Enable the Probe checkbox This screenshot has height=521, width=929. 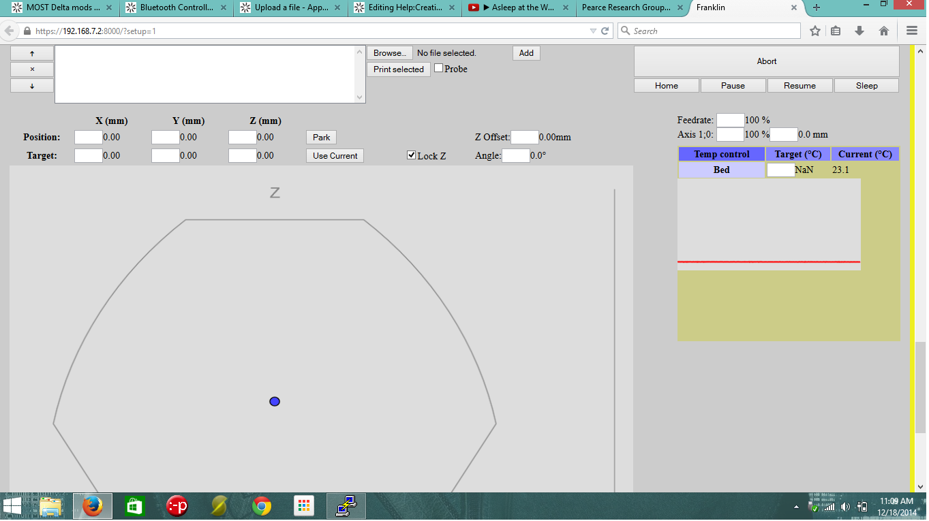[x=438, y=68]
